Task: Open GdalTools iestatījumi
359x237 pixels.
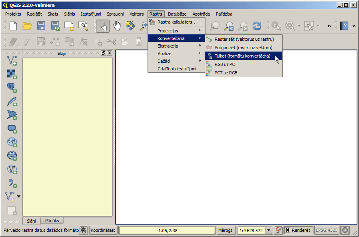Action: (177, 69)
